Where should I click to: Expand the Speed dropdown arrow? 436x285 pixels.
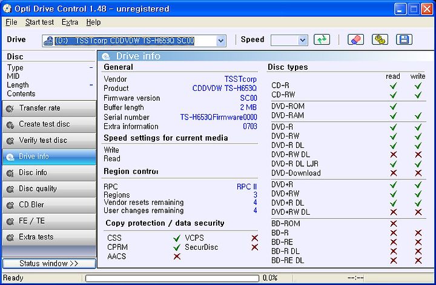pyautogui.click(x=303, y=41)
